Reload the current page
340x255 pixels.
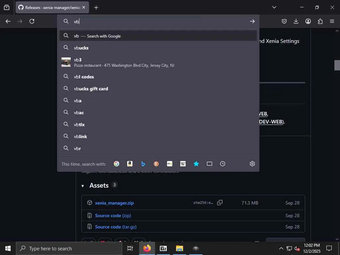[x=32, y=21]
